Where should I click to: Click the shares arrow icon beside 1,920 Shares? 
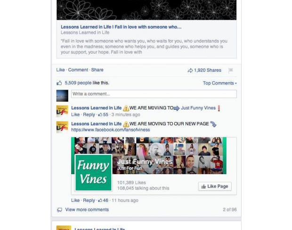[190, 70]
